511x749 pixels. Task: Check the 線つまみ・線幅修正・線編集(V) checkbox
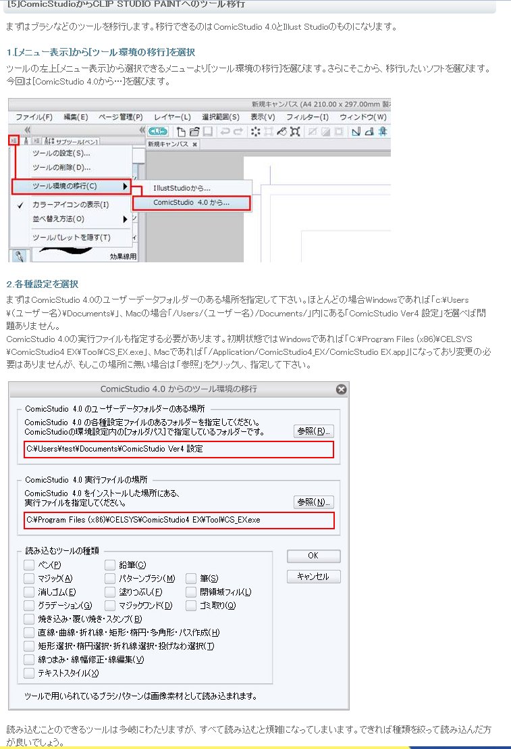[29, 660]
